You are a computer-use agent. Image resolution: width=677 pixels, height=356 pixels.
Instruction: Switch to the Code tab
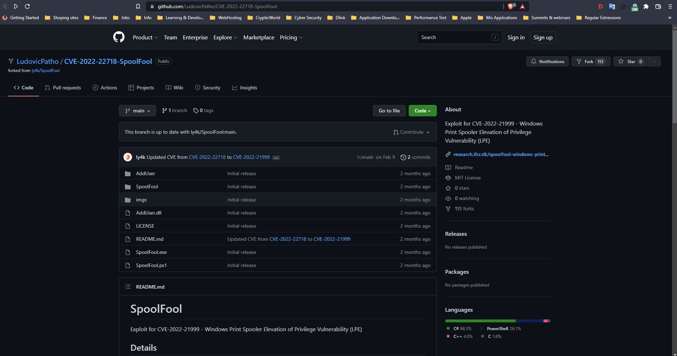point(23,88)
